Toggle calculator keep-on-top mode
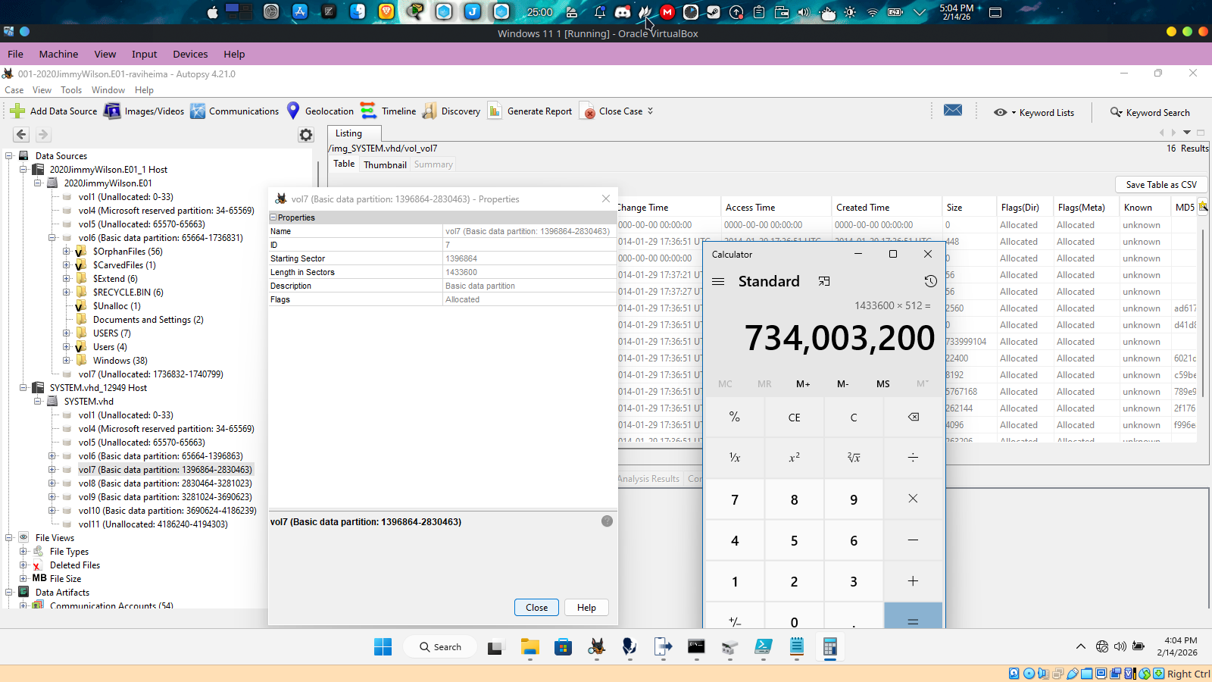1212x682 pixels. coord(824,281)
